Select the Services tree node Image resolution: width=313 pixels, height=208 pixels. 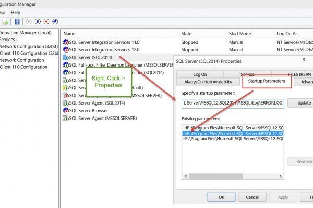point(7,40)
